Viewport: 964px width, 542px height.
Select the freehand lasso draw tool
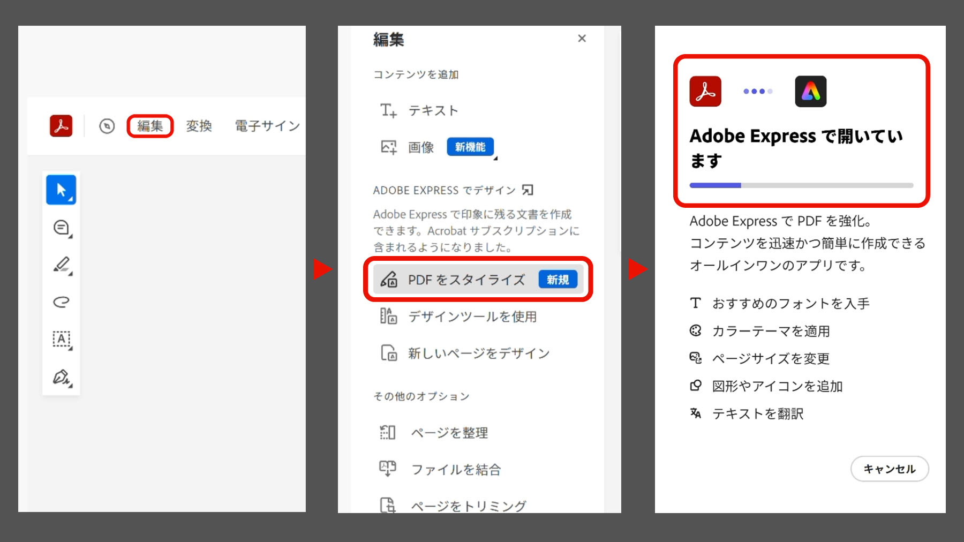click(62, 302)
